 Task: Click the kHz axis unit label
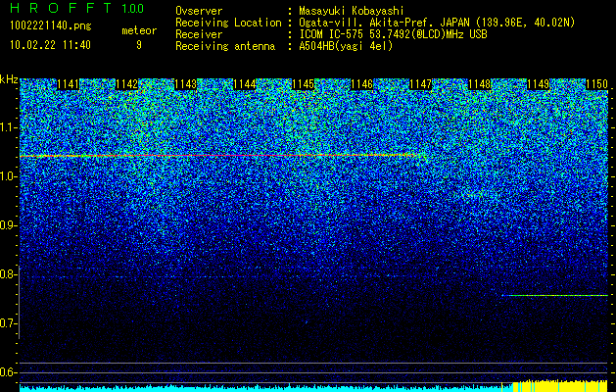click(x=9, y=79)
